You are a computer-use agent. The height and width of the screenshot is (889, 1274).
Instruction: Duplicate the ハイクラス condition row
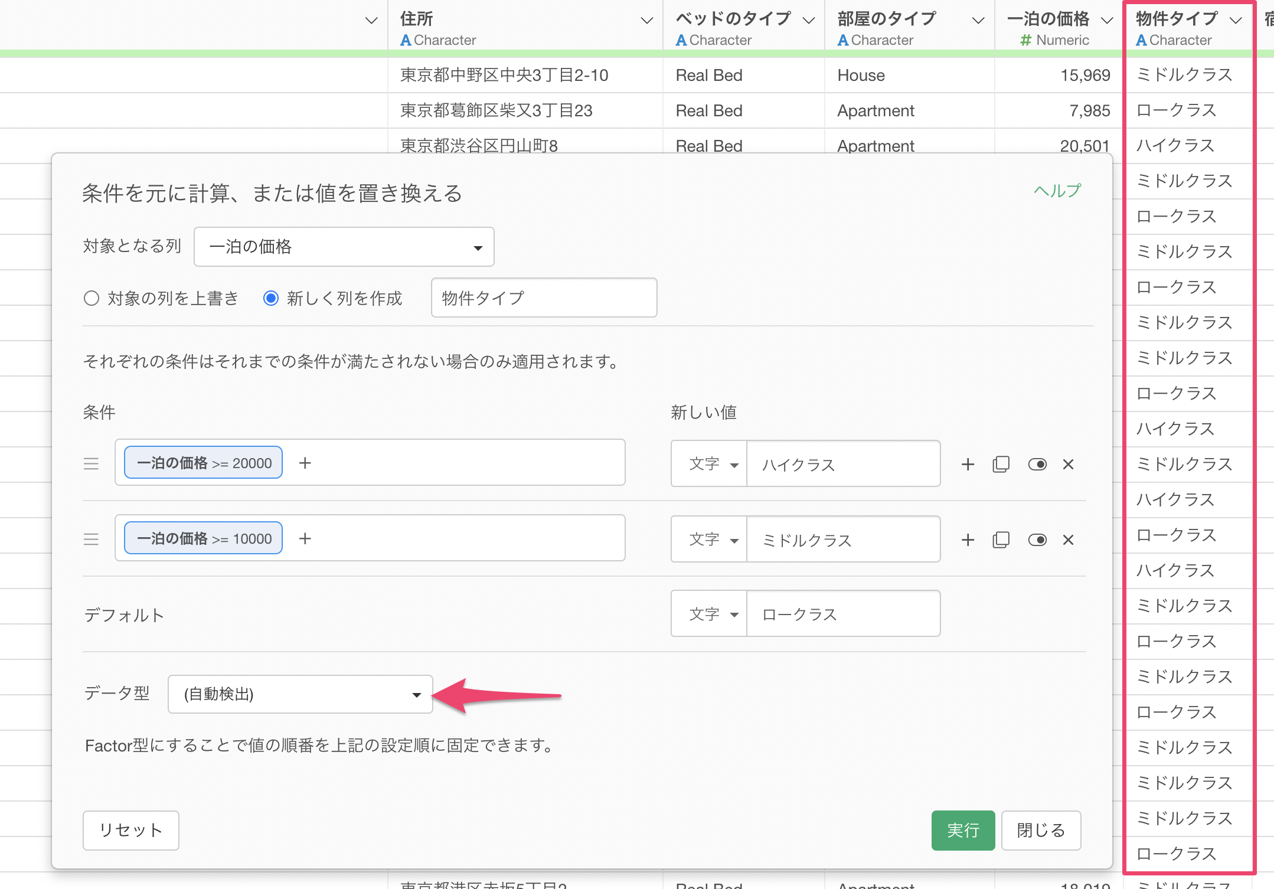click(1001, 465)
